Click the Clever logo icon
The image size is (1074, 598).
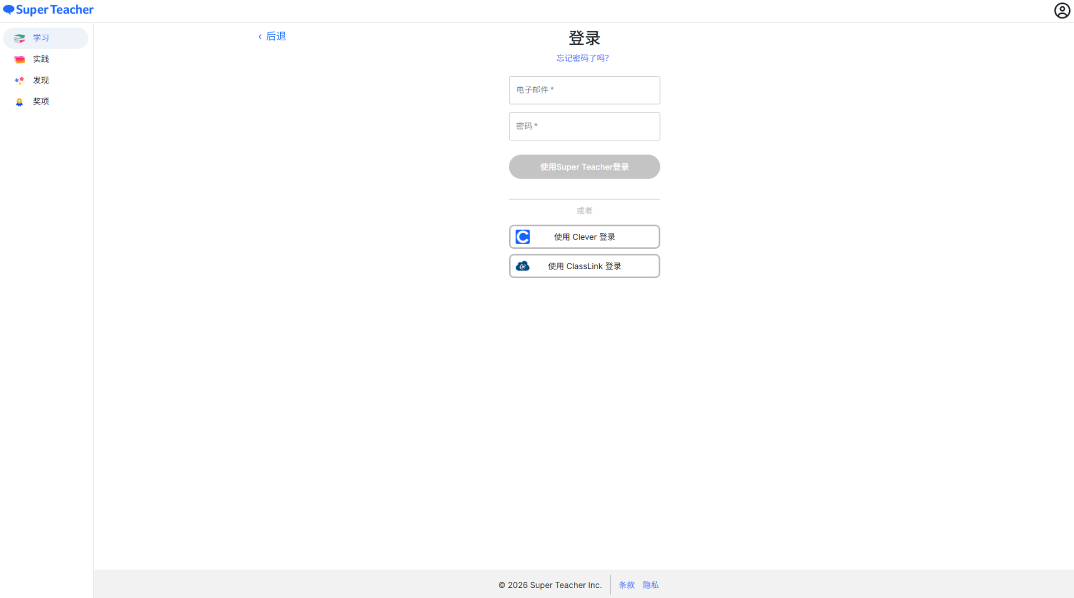(x=522, y=237)
